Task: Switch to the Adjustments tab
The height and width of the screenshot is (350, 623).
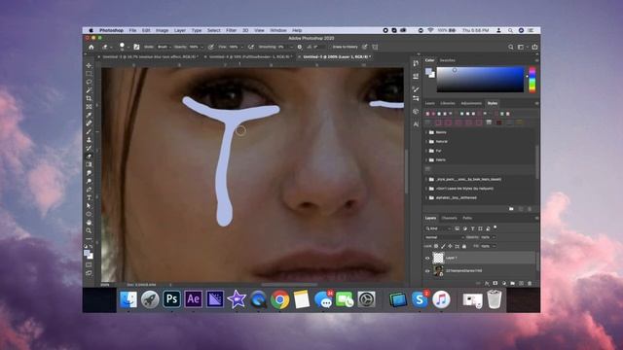Action: [471, 103]
